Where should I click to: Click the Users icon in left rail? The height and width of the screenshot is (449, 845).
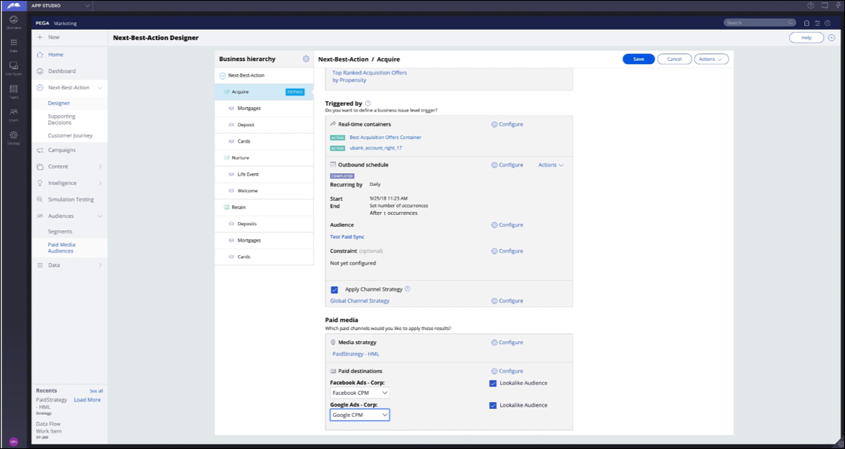pos(13,113)
